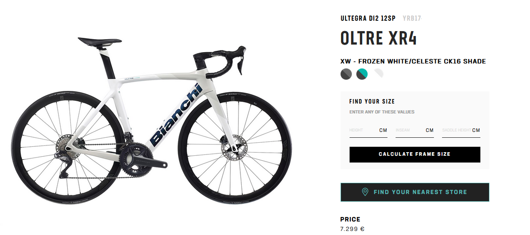Click the Ultegra DI2 12SP label
The height and width of the screenshot is (235, 530).
point(368,18)
